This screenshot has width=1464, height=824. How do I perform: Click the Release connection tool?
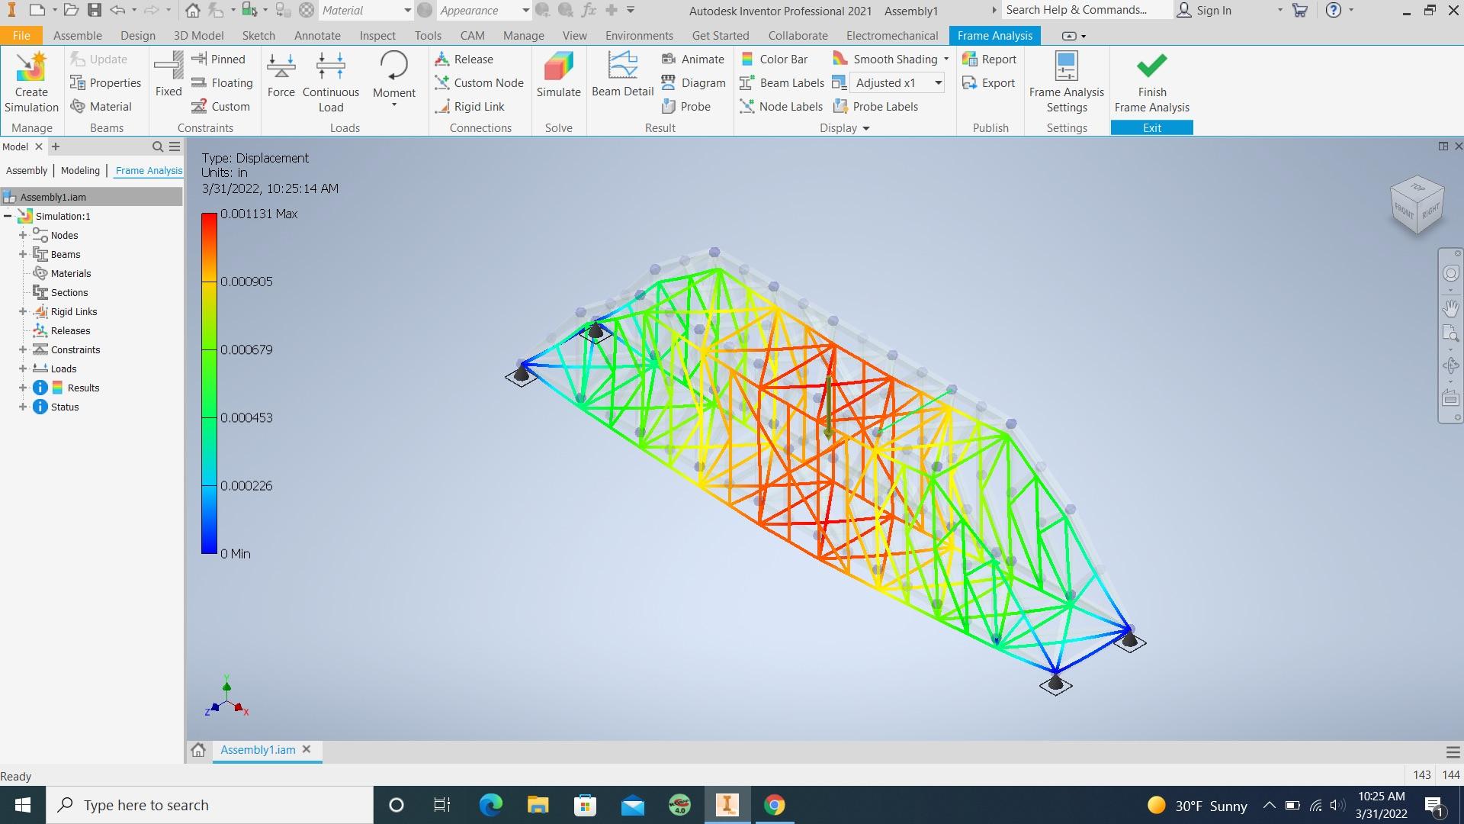pos(464,59)
